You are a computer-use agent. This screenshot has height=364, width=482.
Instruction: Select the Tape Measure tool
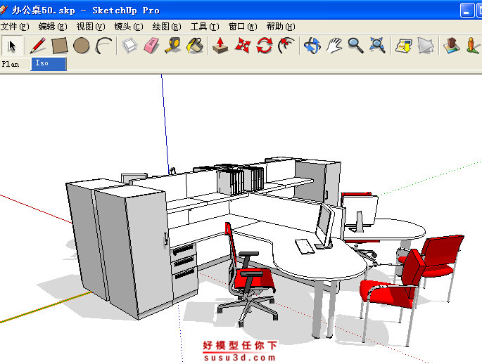[173, 46]
